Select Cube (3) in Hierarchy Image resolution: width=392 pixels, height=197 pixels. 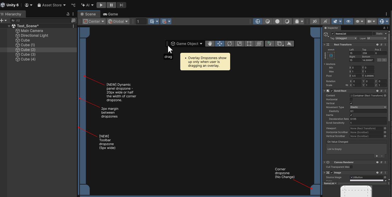click(x=28, y=55)
